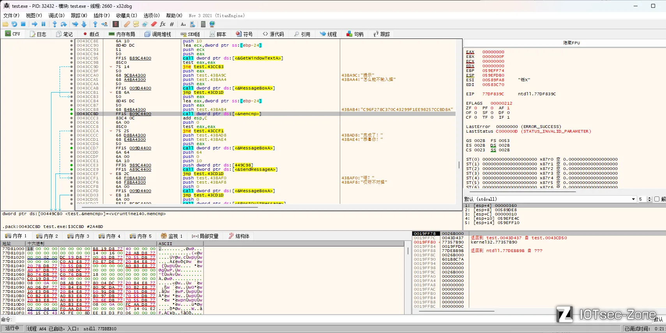Screen dimensions: 666x333
Task: Open Scylla plugin icon with red S
Action: pyautogui.click(x=116, y=24)
